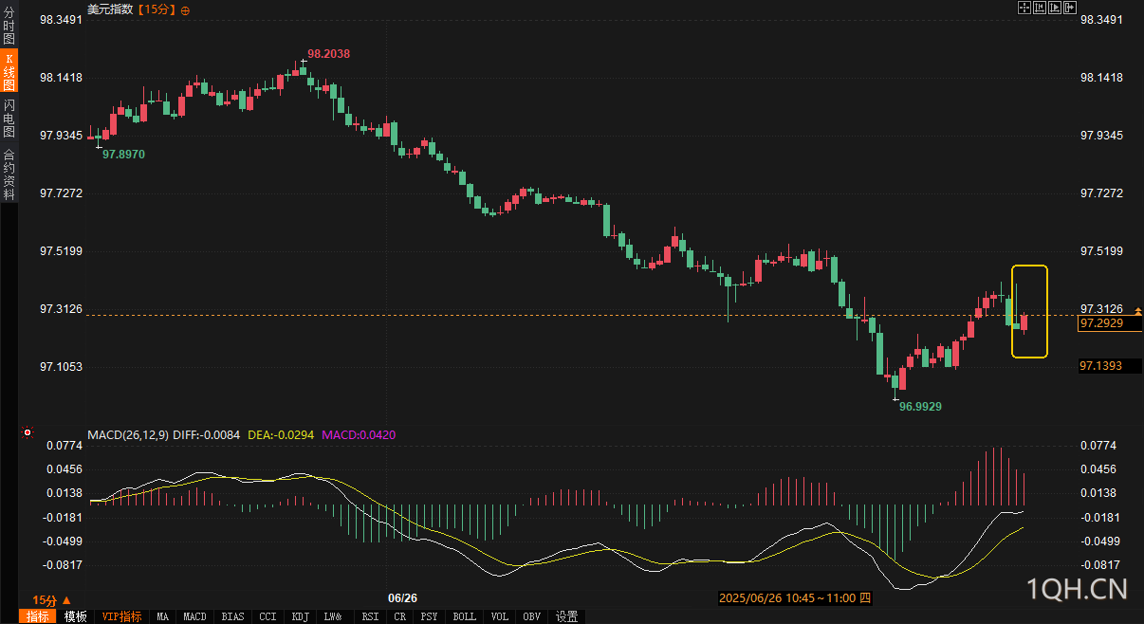Toggle the KDJ indicator
The width and height of the screenshot is (1144, 624).
(300, 616)
